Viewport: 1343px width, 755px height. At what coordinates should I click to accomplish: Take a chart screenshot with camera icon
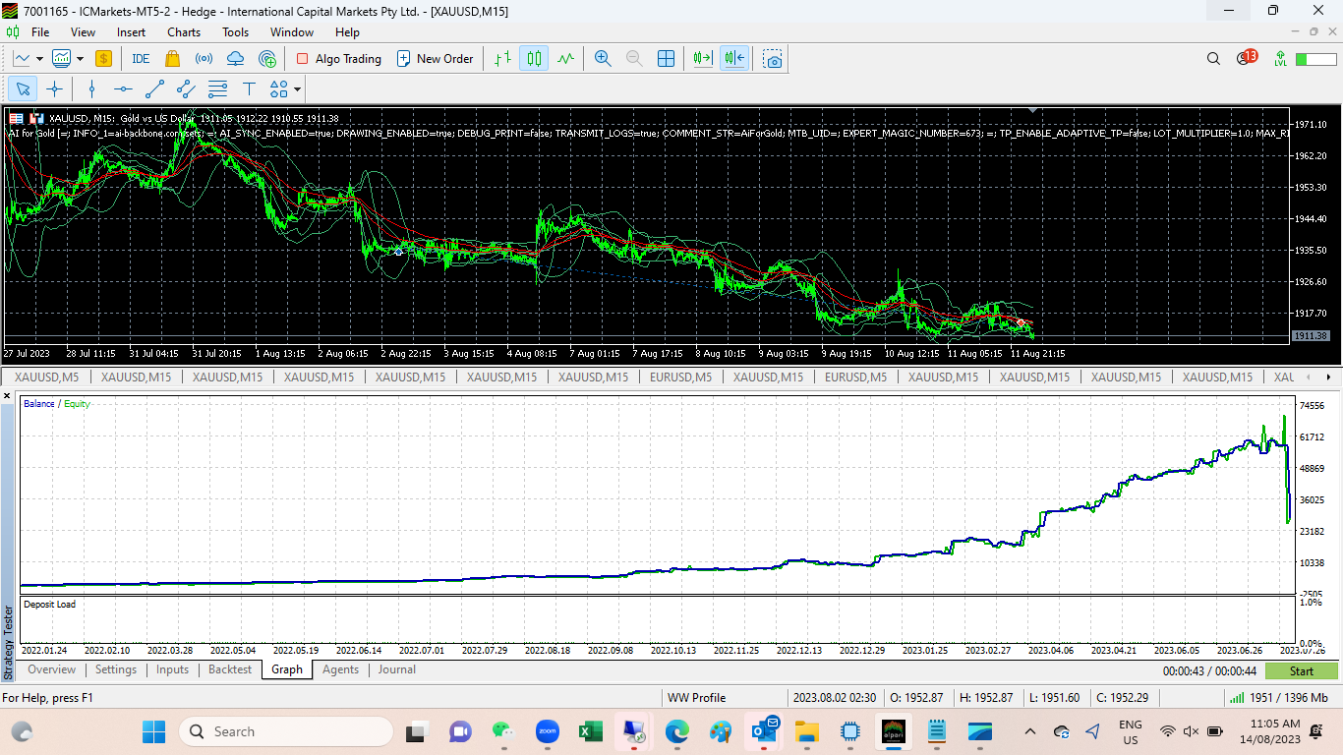[x=774, y=59]
